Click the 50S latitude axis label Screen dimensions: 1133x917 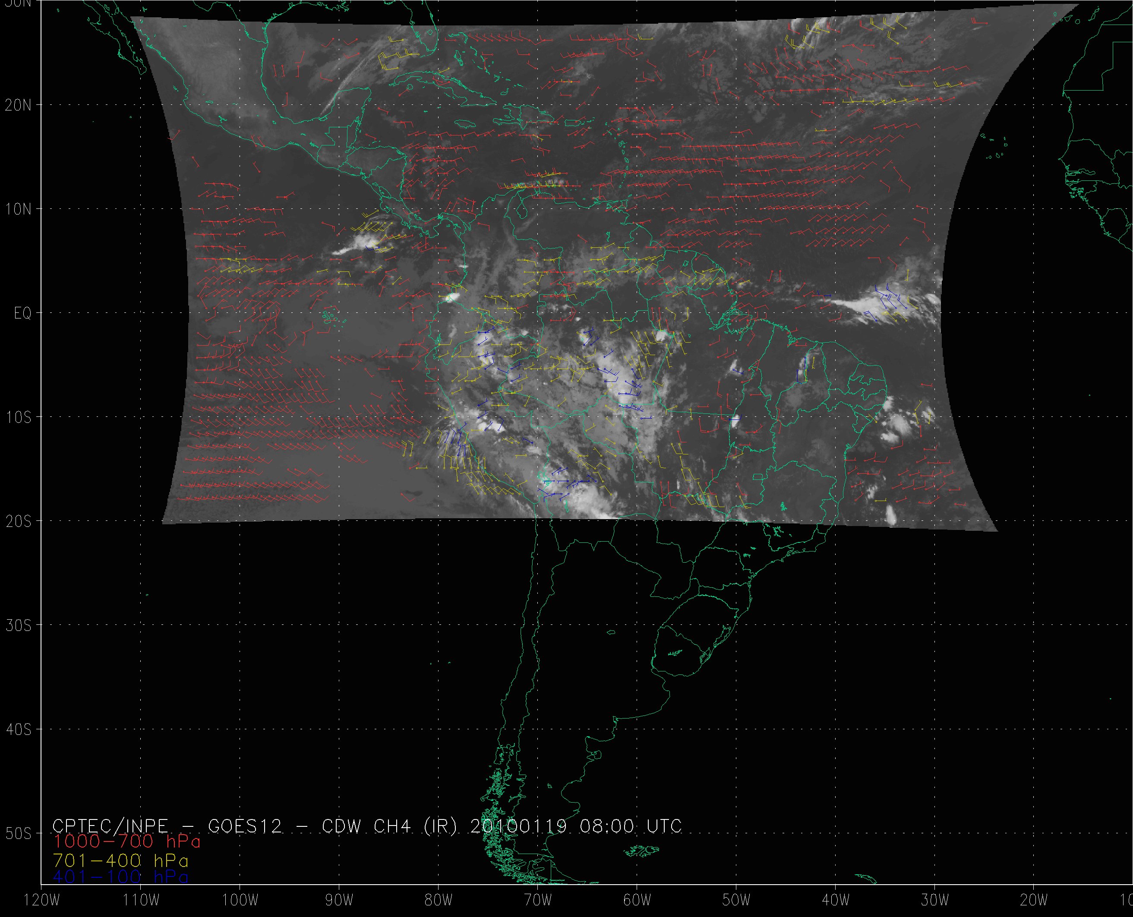click(18, 834)
